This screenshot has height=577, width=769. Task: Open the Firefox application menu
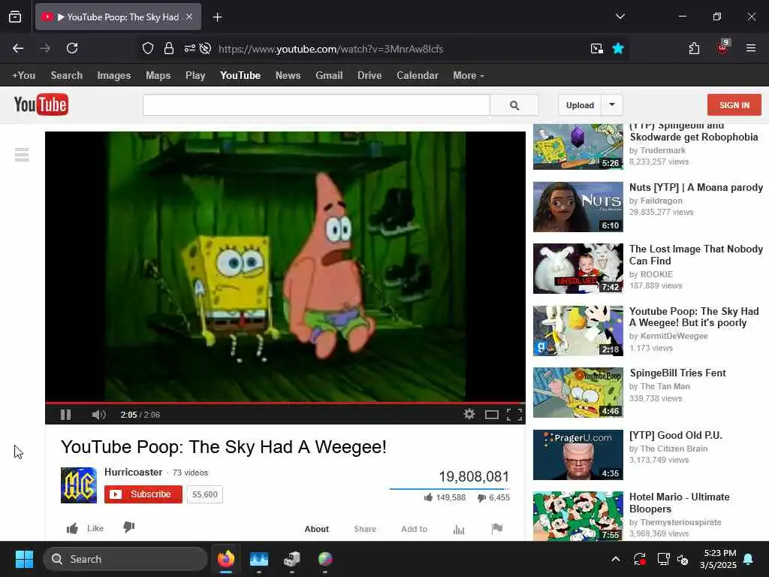point(750,48)
